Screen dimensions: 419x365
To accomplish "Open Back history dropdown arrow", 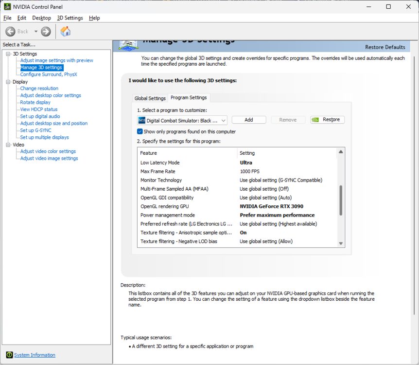I will click(36, 32).
